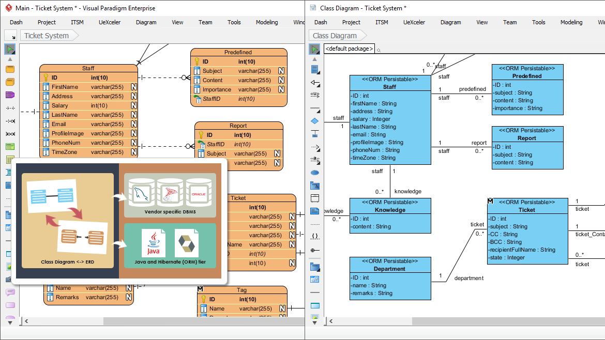Click the Ticket System breadcrumb
The image size is (605, 340).
tap(47, 36)
